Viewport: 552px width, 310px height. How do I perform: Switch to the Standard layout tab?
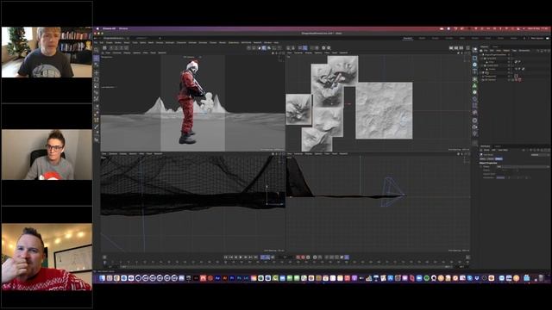point(408,38)
